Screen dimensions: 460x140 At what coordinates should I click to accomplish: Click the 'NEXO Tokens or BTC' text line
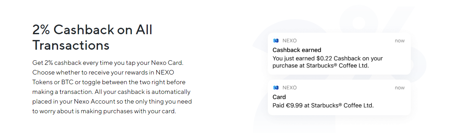click(x=109, y=82)
